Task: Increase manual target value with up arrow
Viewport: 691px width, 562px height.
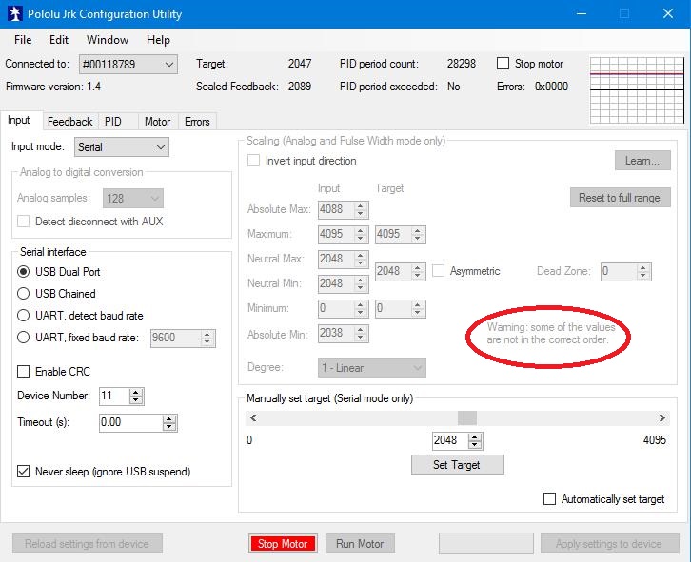Action: tap(475, 436)
